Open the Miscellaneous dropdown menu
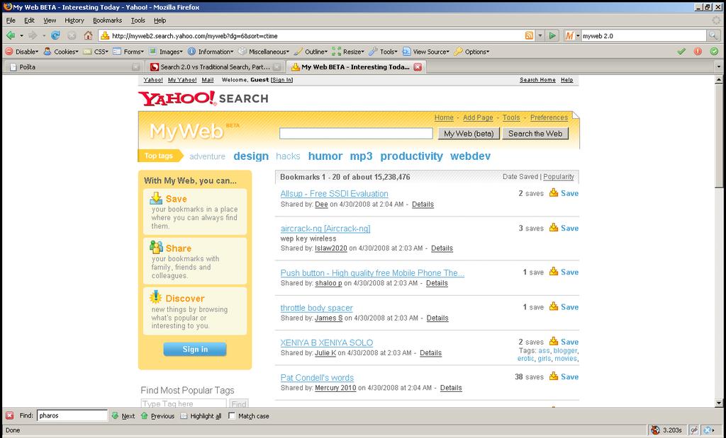Image resolution: width=726 pixels, height=438 pixels. click(x=264, y=52)
